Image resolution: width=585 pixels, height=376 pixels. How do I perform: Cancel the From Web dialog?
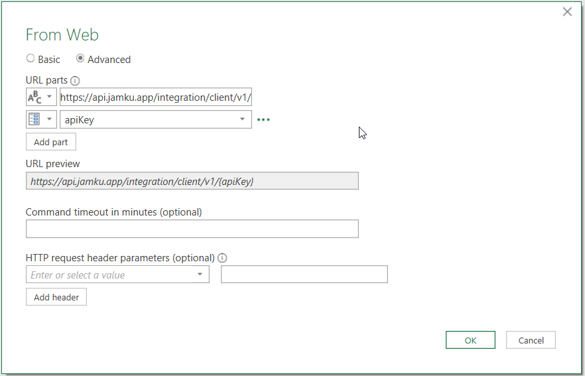tap(531, 340)
